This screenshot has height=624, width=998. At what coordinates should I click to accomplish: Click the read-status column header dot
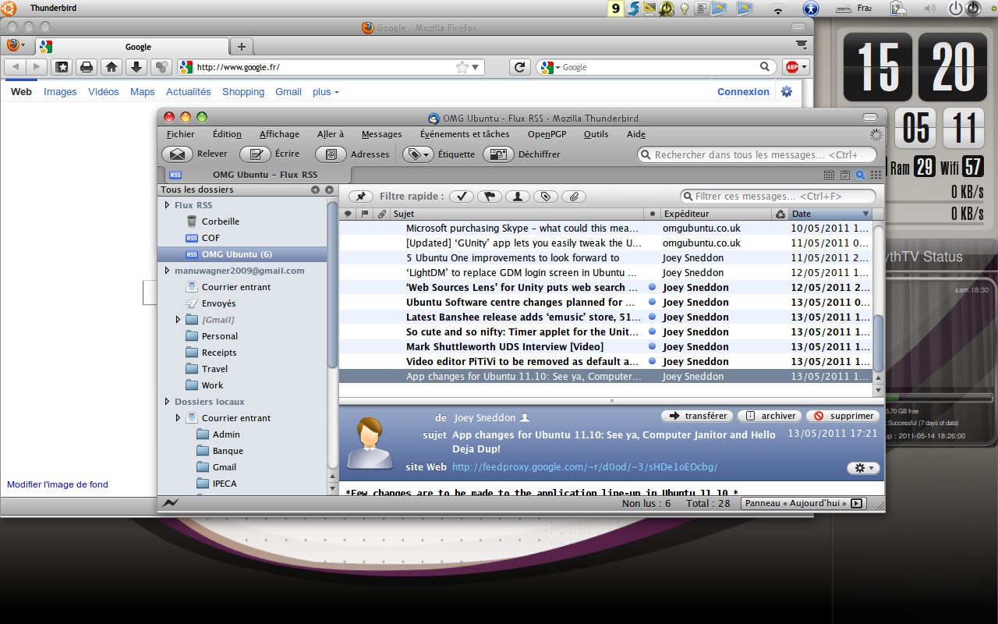[x=653, y=214]
